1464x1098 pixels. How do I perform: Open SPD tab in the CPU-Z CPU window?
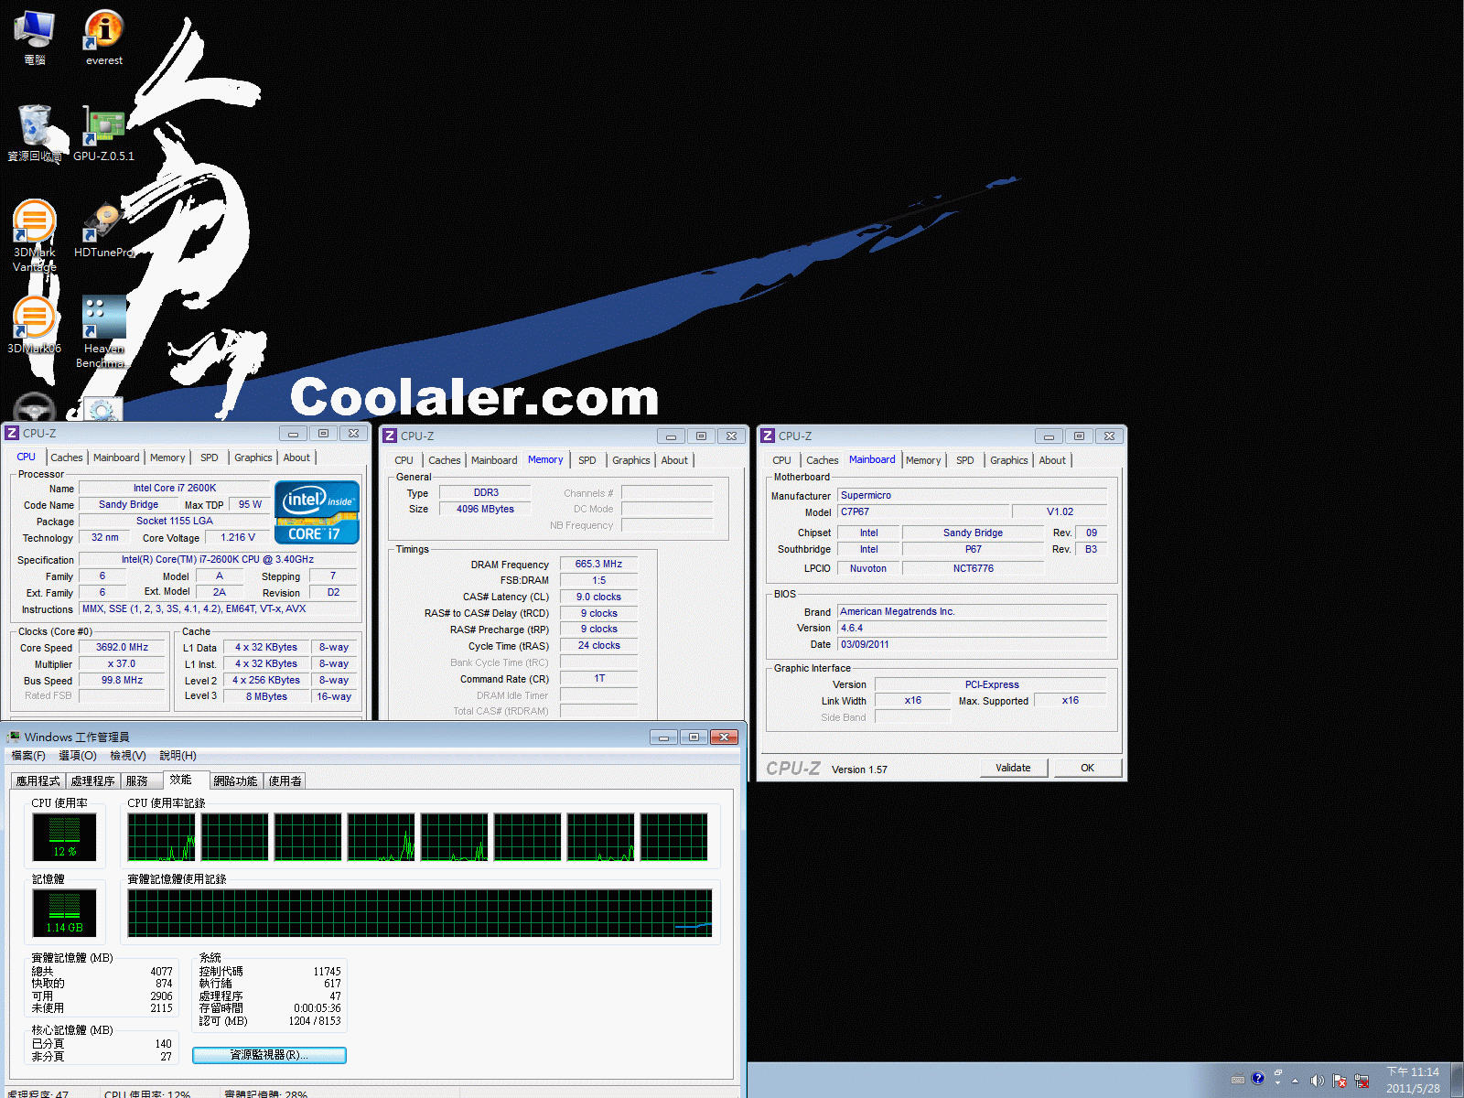210,457
